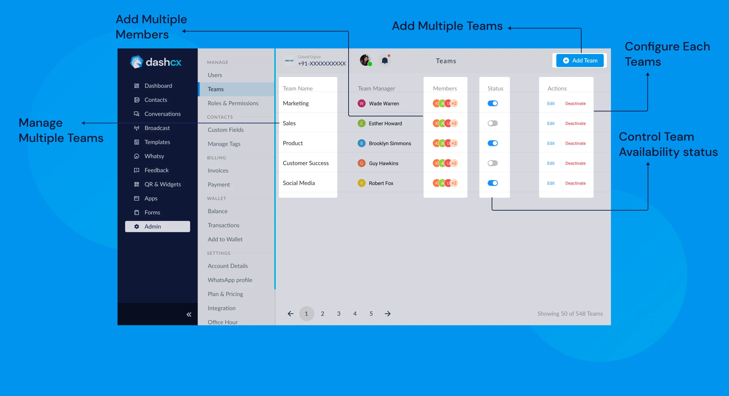Select Roles & Permissions menu item

tap(233, 103)
